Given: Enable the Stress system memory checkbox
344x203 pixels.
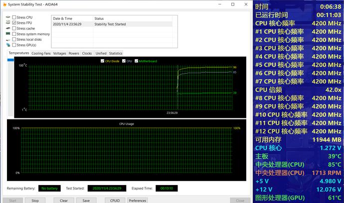Looking at the screenshot, I should 14,34.
